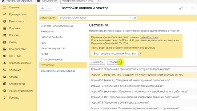Image resolution: width=197 pixels, height=111 pixels.
Task: Click the Администрирование gear icon
Action: [5, 91]
